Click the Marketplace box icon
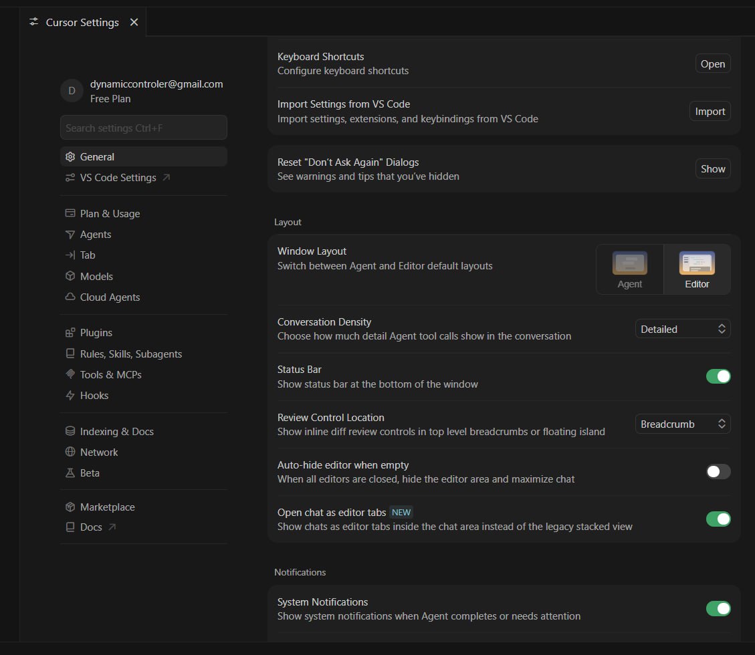Viewport: 755px width, 655px height. click(70, 507)
